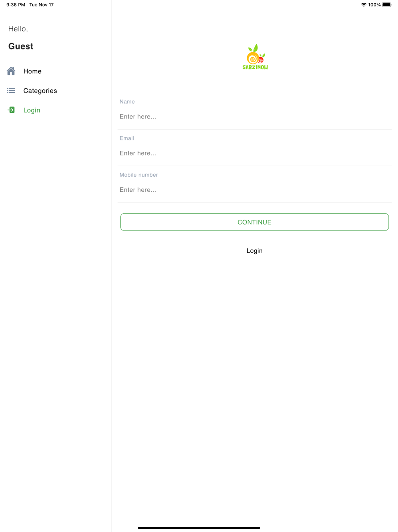Tap the Wi-Fi status icon
Screen dimensions: 398x532
pyautogui.click(x=364, y=5)
